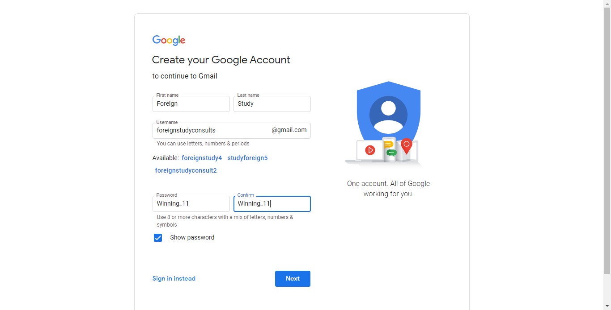Choose suggested username foreignstudyconsult2
This screenshot has width=611, height=310.
[x=186, y=170]
